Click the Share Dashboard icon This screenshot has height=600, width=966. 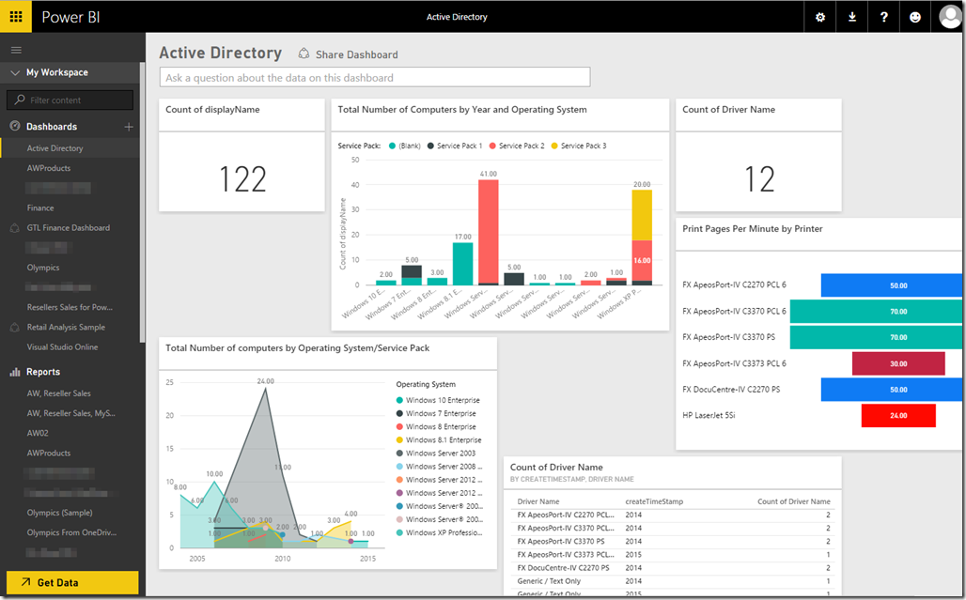point(304,54)
